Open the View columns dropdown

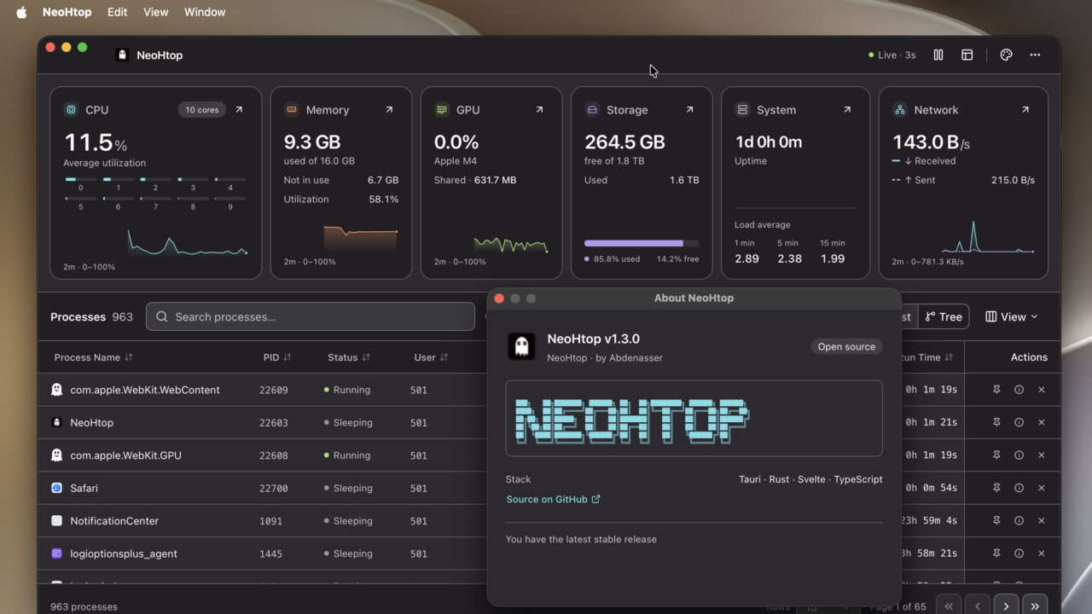(1012, 316)
